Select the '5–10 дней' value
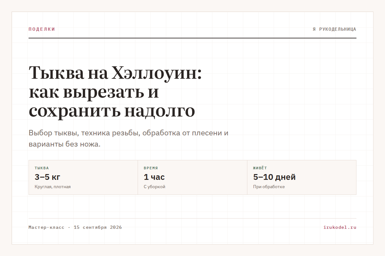The height and width of the screenshot is (256, 385). 274,177
